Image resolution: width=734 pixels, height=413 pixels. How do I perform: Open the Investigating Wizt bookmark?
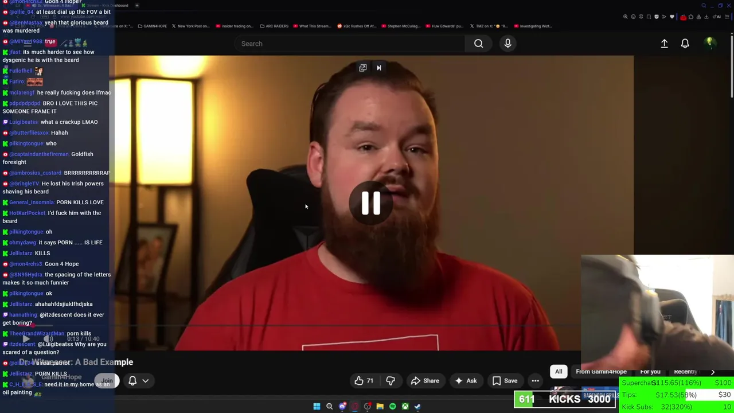(533, 26)
